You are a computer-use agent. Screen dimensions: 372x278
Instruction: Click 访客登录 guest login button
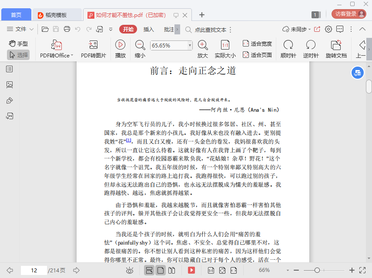pos(349,14)
